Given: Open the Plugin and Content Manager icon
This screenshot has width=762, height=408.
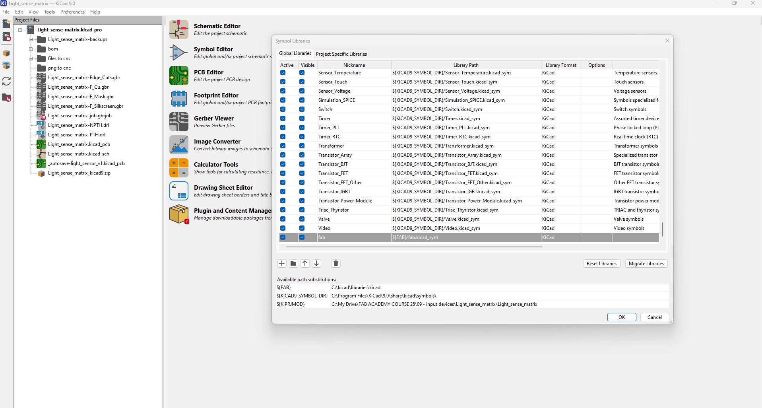Looking at the screenshot, I should (x=179, y=214).
